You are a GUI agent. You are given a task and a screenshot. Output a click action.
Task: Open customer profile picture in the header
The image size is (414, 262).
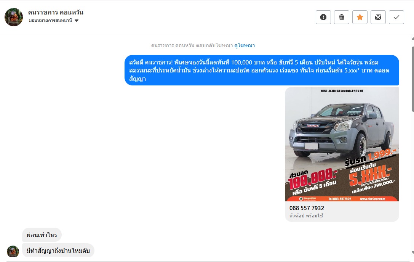(14, 17)
